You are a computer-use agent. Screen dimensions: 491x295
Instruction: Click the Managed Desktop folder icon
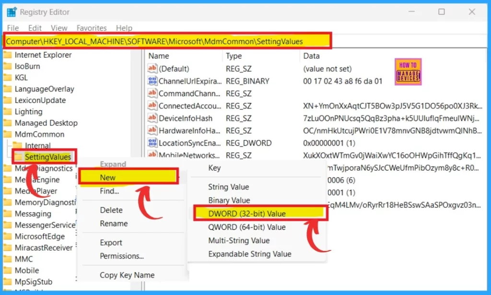[8, 123]
